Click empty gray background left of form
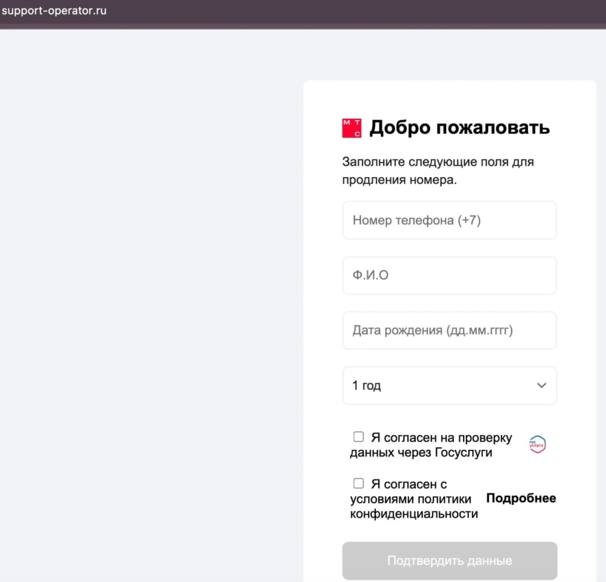 click(151, 303)
